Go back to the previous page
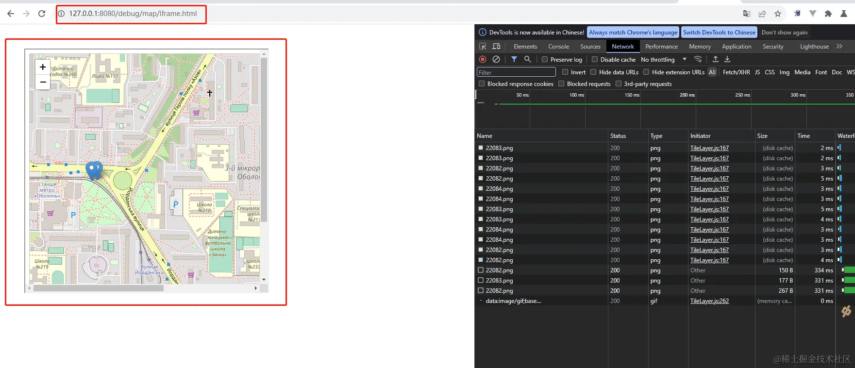The height and width of the screenshot is (368, 855). pyautogui.click(x=11, y=14)
